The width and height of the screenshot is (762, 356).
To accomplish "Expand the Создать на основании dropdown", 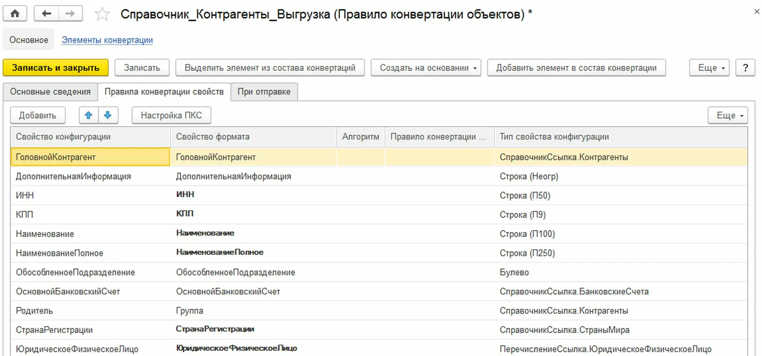I will 426,68.
